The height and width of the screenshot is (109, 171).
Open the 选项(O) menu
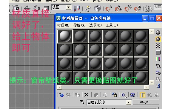click(95, 25)
